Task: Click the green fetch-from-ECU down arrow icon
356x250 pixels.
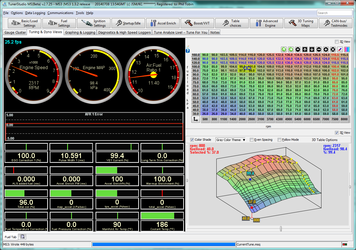Action: pyautogui.click(x=291, y=49)
